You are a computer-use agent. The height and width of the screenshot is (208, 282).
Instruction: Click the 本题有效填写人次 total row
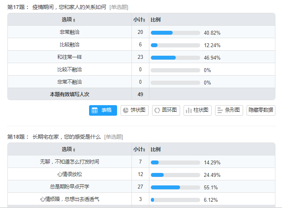tap(70, 94)
